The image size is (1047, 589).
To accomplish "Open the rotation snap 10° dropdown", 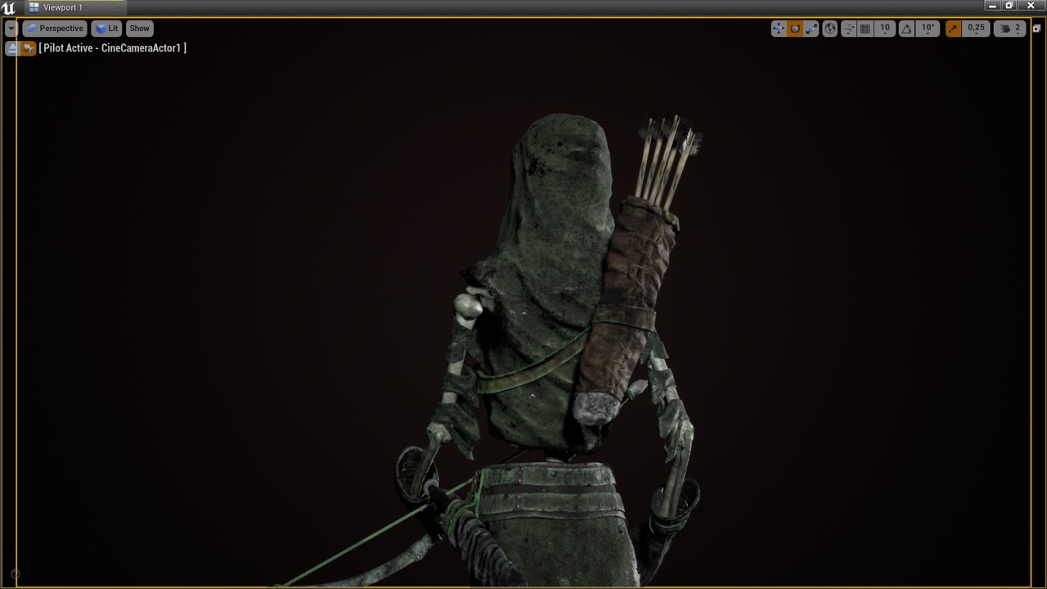I will 928,29.
